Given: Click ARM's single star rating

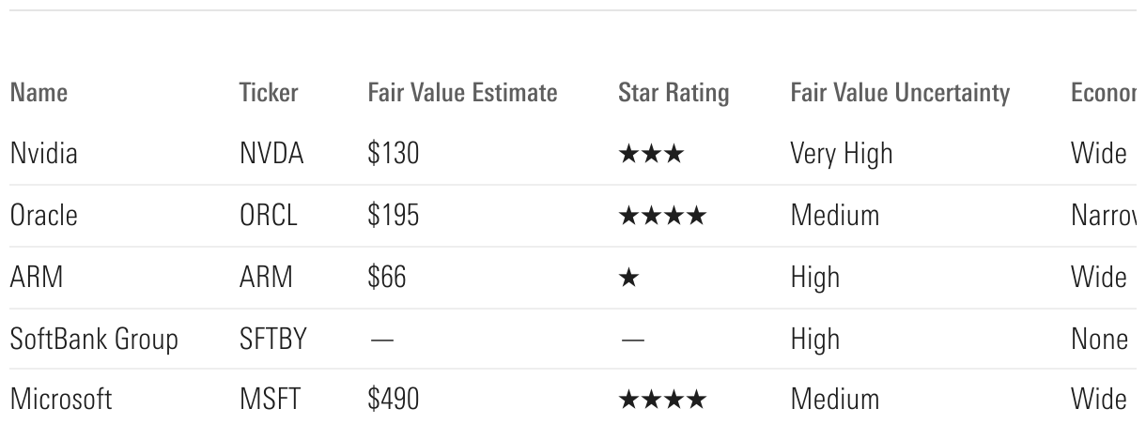Looking at the screenshot, I should (x=628, y=279).
